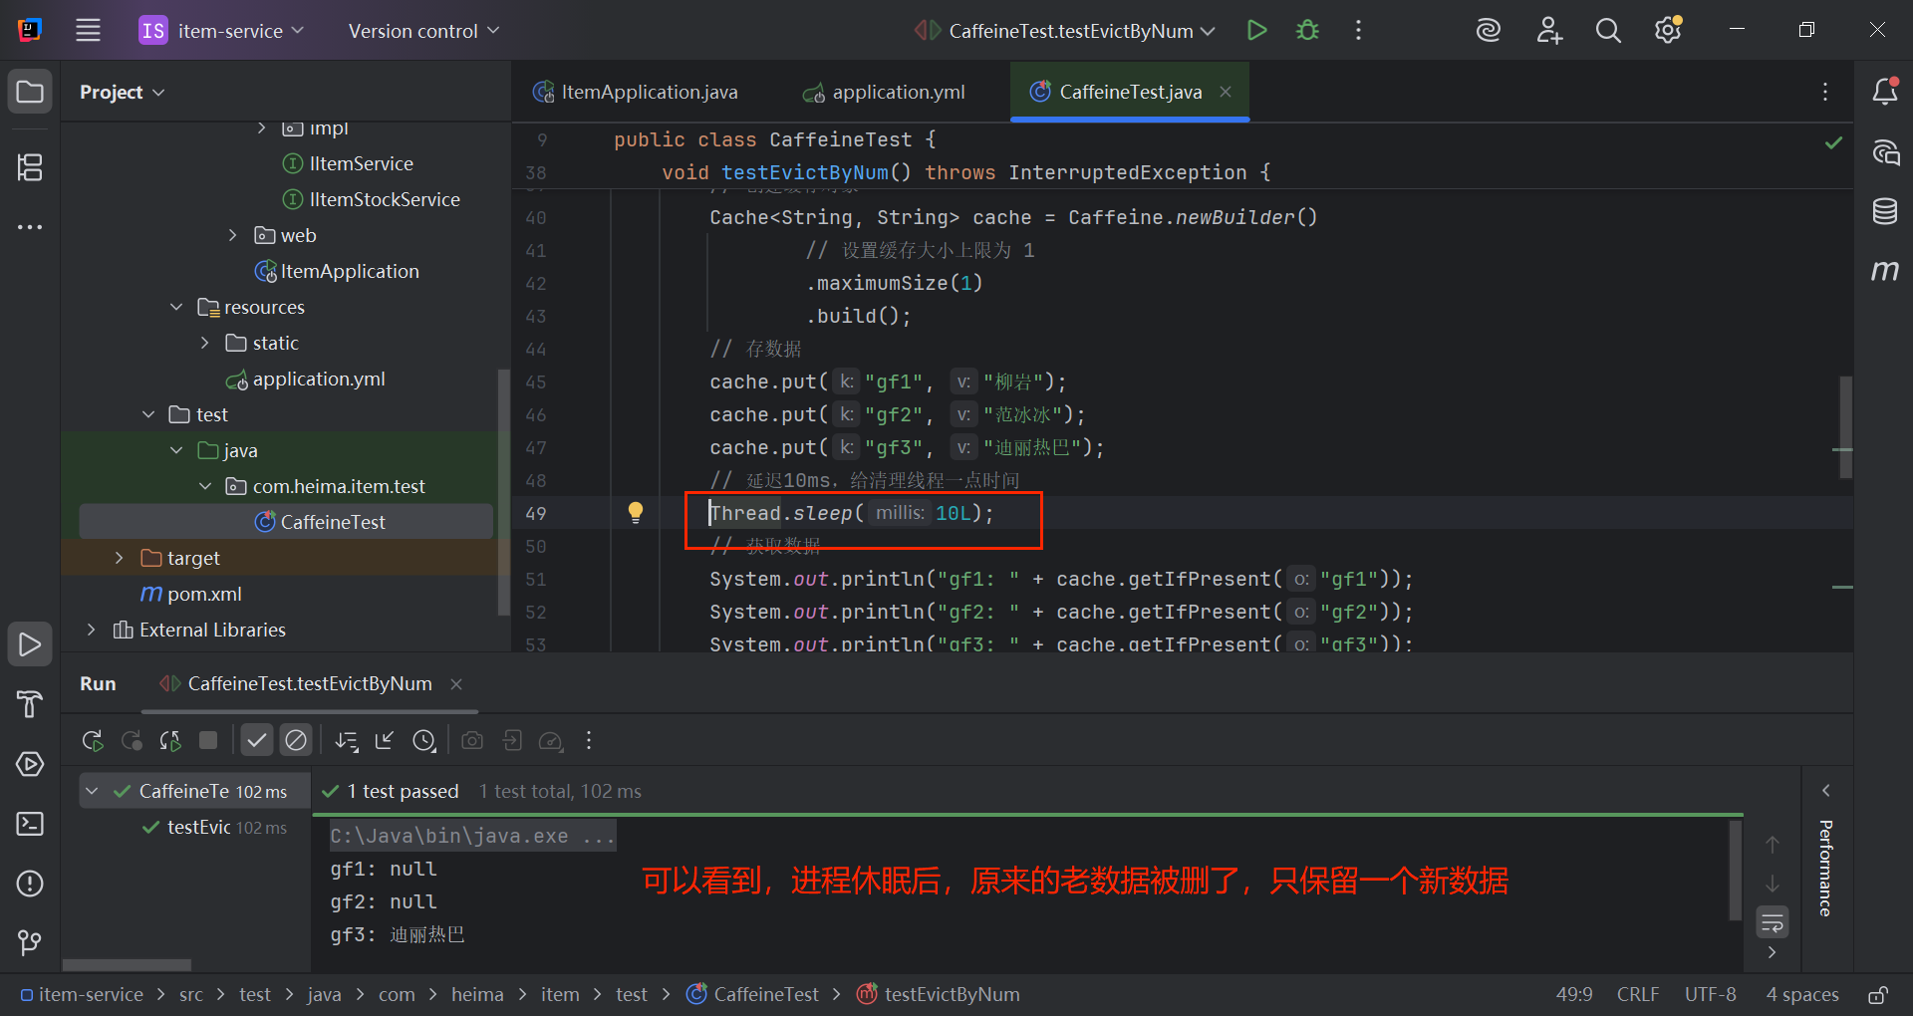Select IItemStockService in project tree
This screenshot has width=1913, height=1016.
coord(372,199)
